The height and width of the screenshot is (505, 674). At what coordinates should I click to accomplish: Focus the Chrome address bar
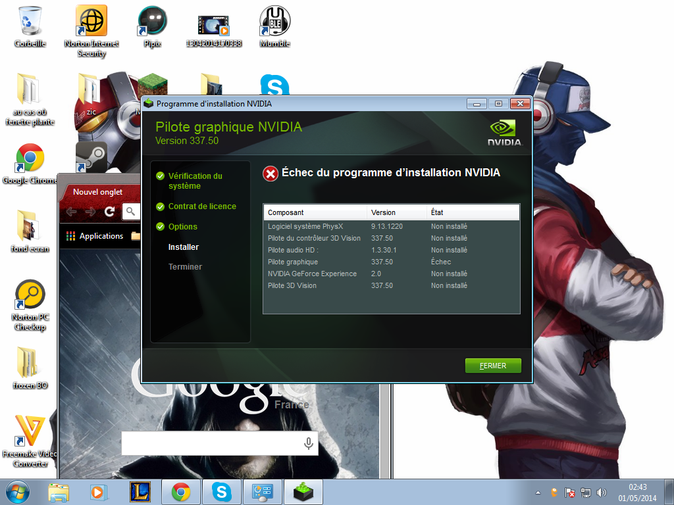click(x=132, y=211)
